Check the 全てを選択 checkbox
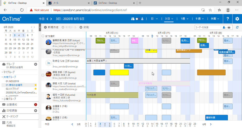Screen dimensions: 242x128 (43, 36)
